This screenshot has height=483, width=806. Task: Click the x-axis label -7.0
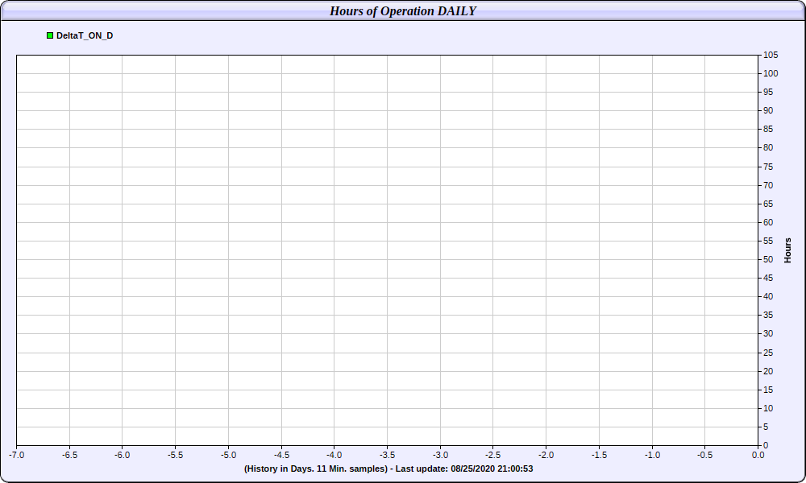[16, 455]
